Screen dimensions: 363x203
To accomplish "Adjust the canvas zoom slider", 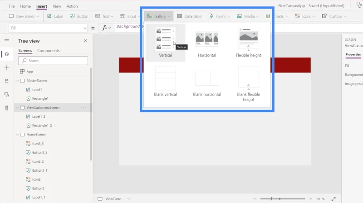I will coord(283,199).
